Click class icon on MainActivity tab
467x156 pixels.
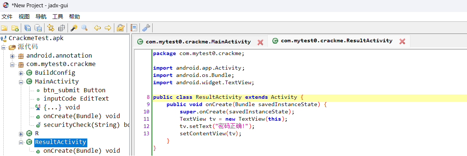point(140,42)
